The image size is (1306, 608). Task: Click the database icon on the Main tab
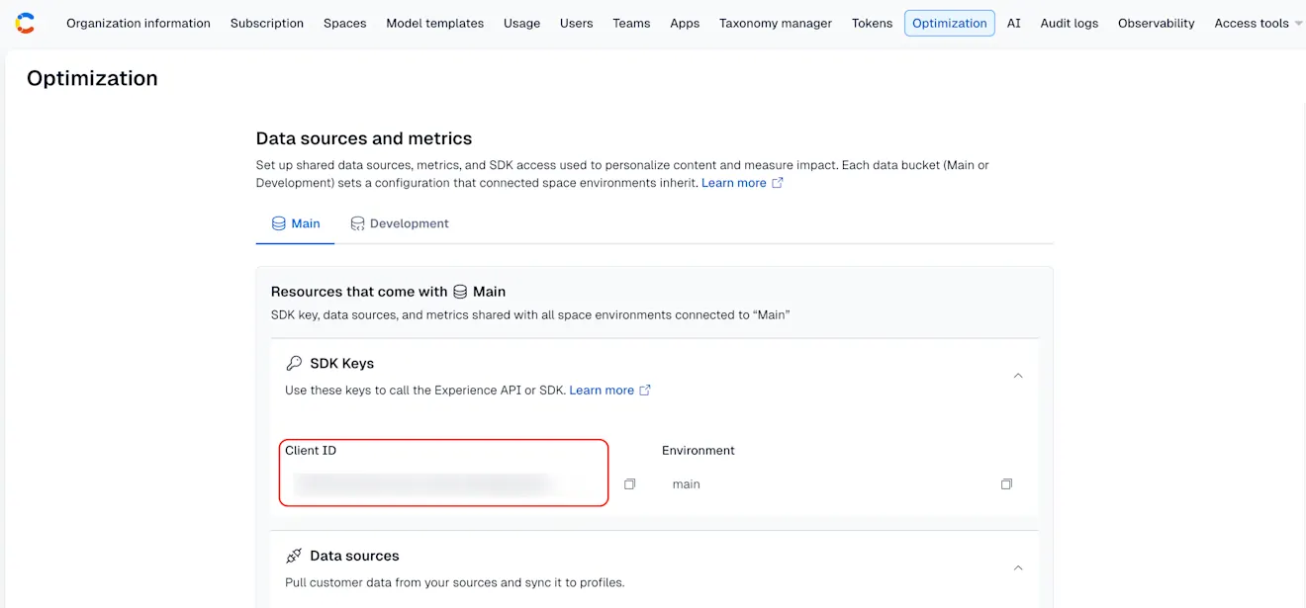coord(276,222)
